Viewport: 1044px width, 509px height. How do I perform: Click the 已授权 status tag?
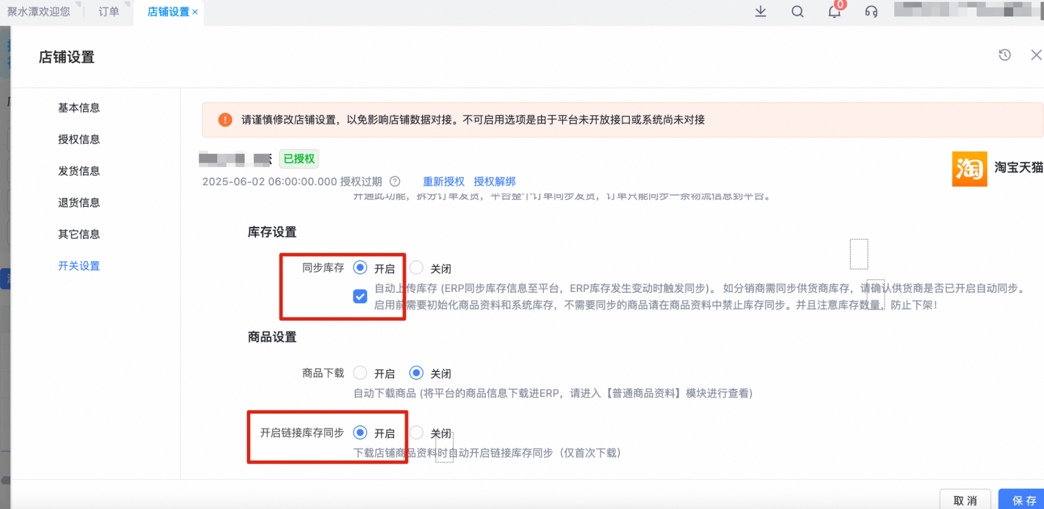(299, 159)
